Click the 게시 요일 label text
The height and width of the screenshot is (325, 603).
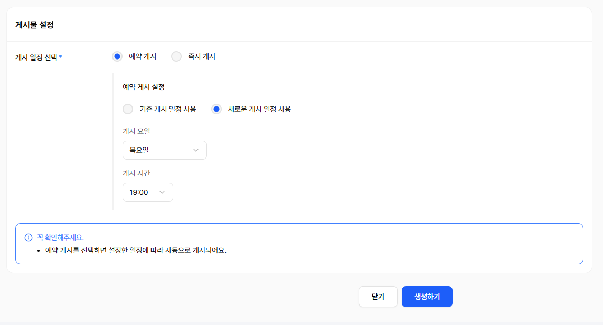pos(136,131)
